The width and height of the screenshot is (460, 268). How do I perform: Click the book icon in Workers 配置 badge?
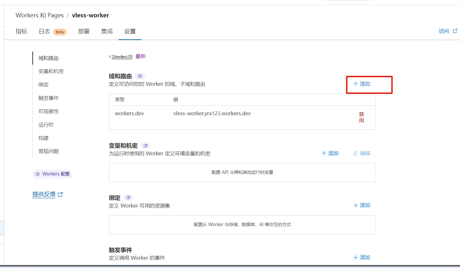38,174
